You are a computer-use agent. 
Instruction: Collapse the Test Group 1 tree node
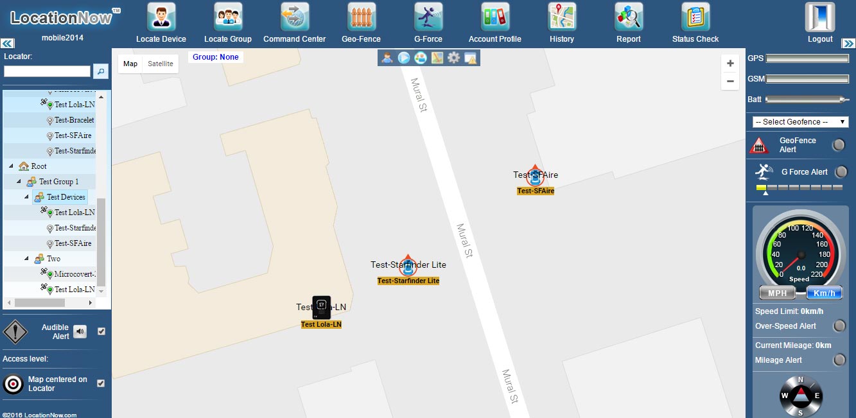(19, 182)
